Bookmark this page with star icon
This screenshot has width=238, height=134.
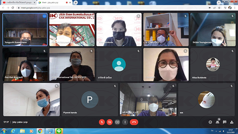(x=219, y=8)
